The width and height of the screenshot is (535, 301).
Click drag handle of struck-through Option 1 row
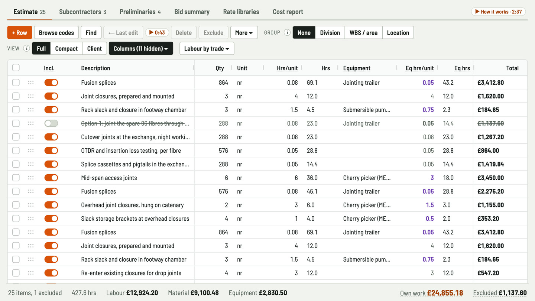tap(31, 123)
